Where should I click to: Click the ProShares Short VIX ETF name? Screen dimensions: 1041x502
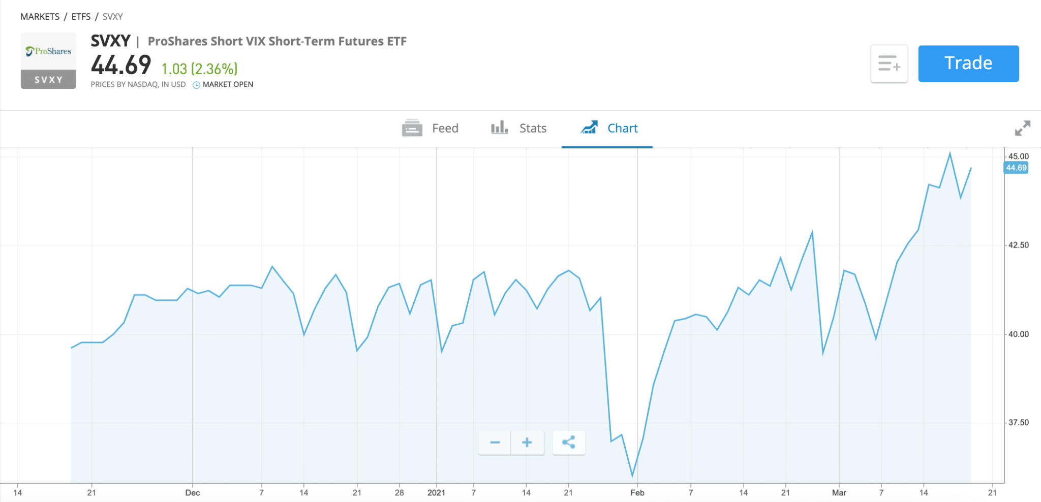tap(277, 41)
